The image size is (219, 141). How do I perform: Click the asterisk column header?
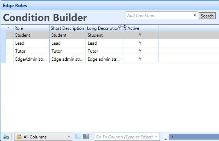tap(10, 28)
